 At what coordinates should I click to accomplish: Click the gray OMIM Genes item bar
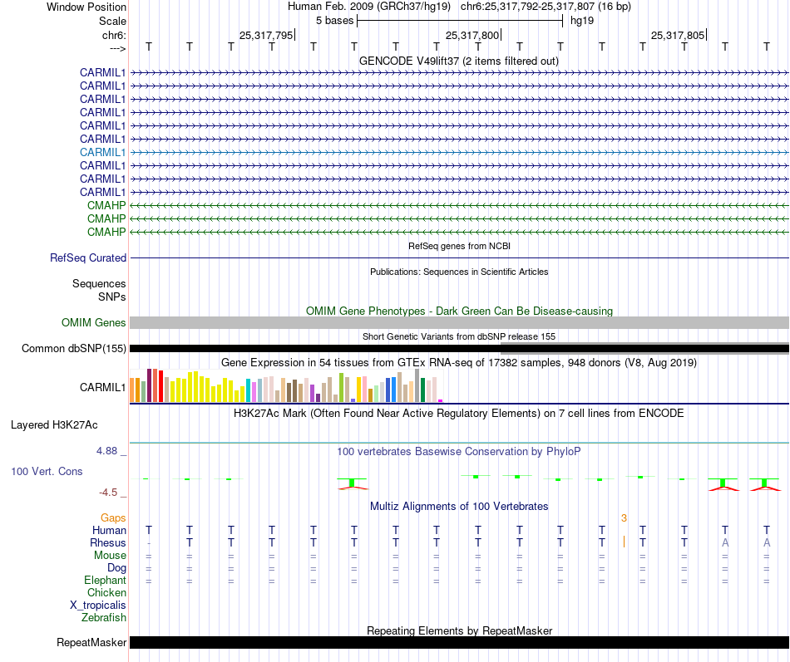coord(459,322)
